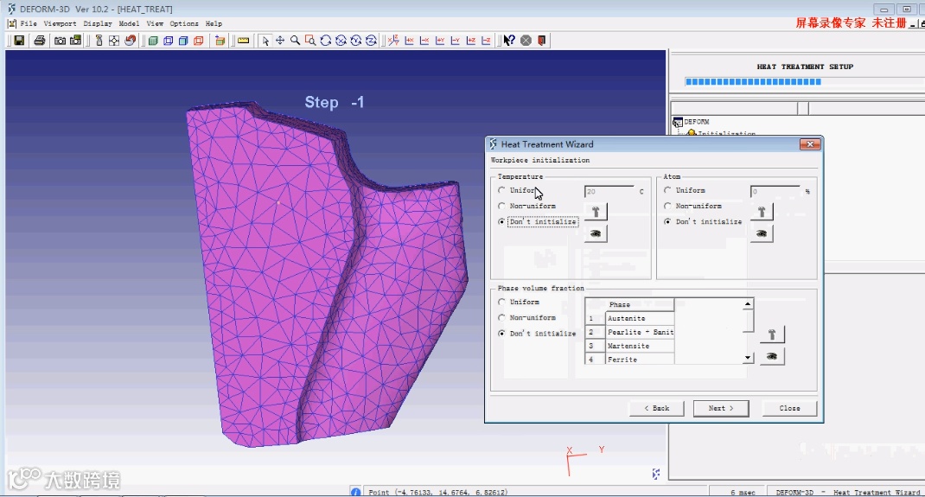Click the Temperature value input field
Screen dimensions: 925x497
coord(609,191)
